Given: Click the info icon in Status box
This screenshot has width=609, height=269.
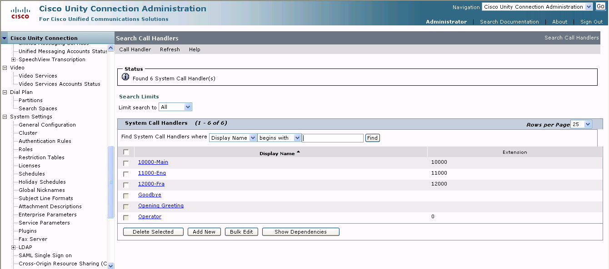Looking at the screenshot, I should (x=126, y=77).
